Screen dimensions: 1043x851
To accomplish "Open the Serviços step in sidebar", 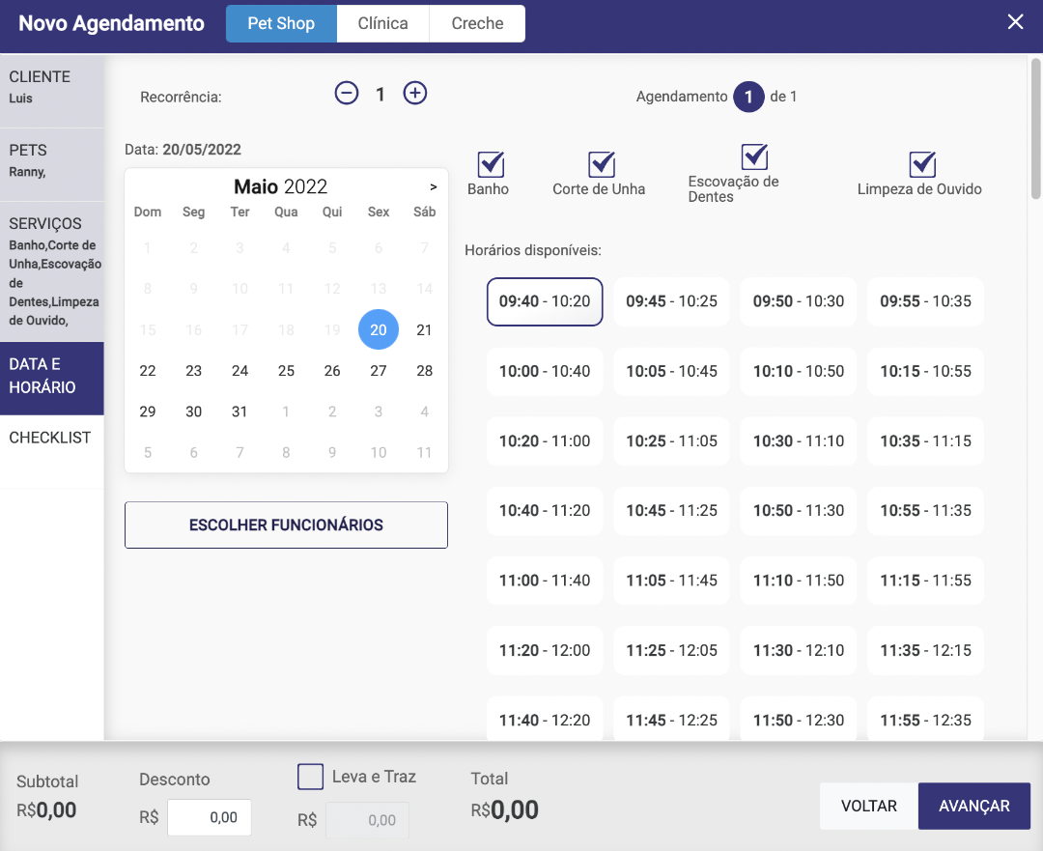I will click(52, 270).
